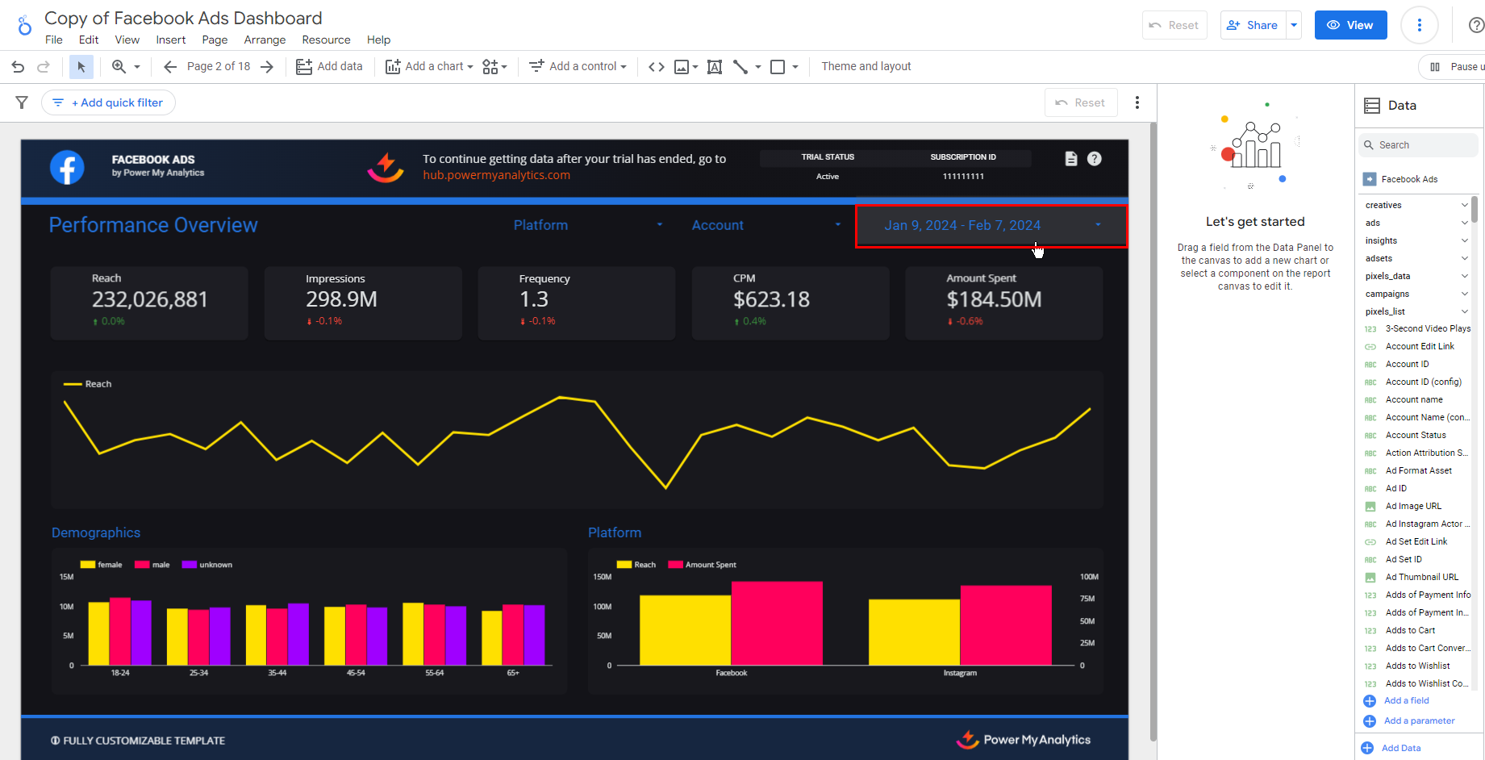
Task: Click the filter funnel icon
Action: (x=22, y=102)
